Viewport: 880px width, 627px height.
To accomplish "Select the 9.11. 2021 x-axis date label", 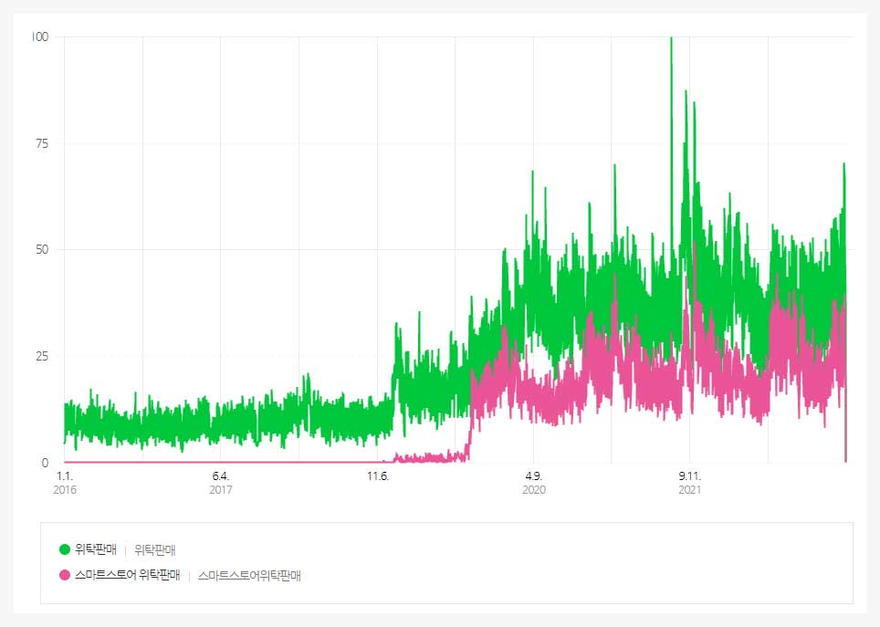I will pos(690,483).
